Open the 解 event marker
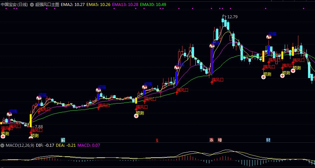Viewport: 315px width, 168px height. pos(63,140)
